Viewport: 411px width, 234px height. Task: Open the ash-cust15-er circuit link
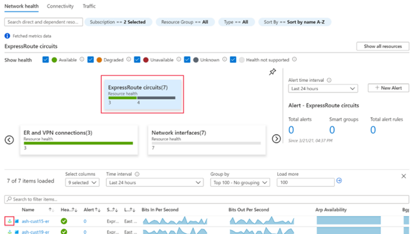coord(35,221)
